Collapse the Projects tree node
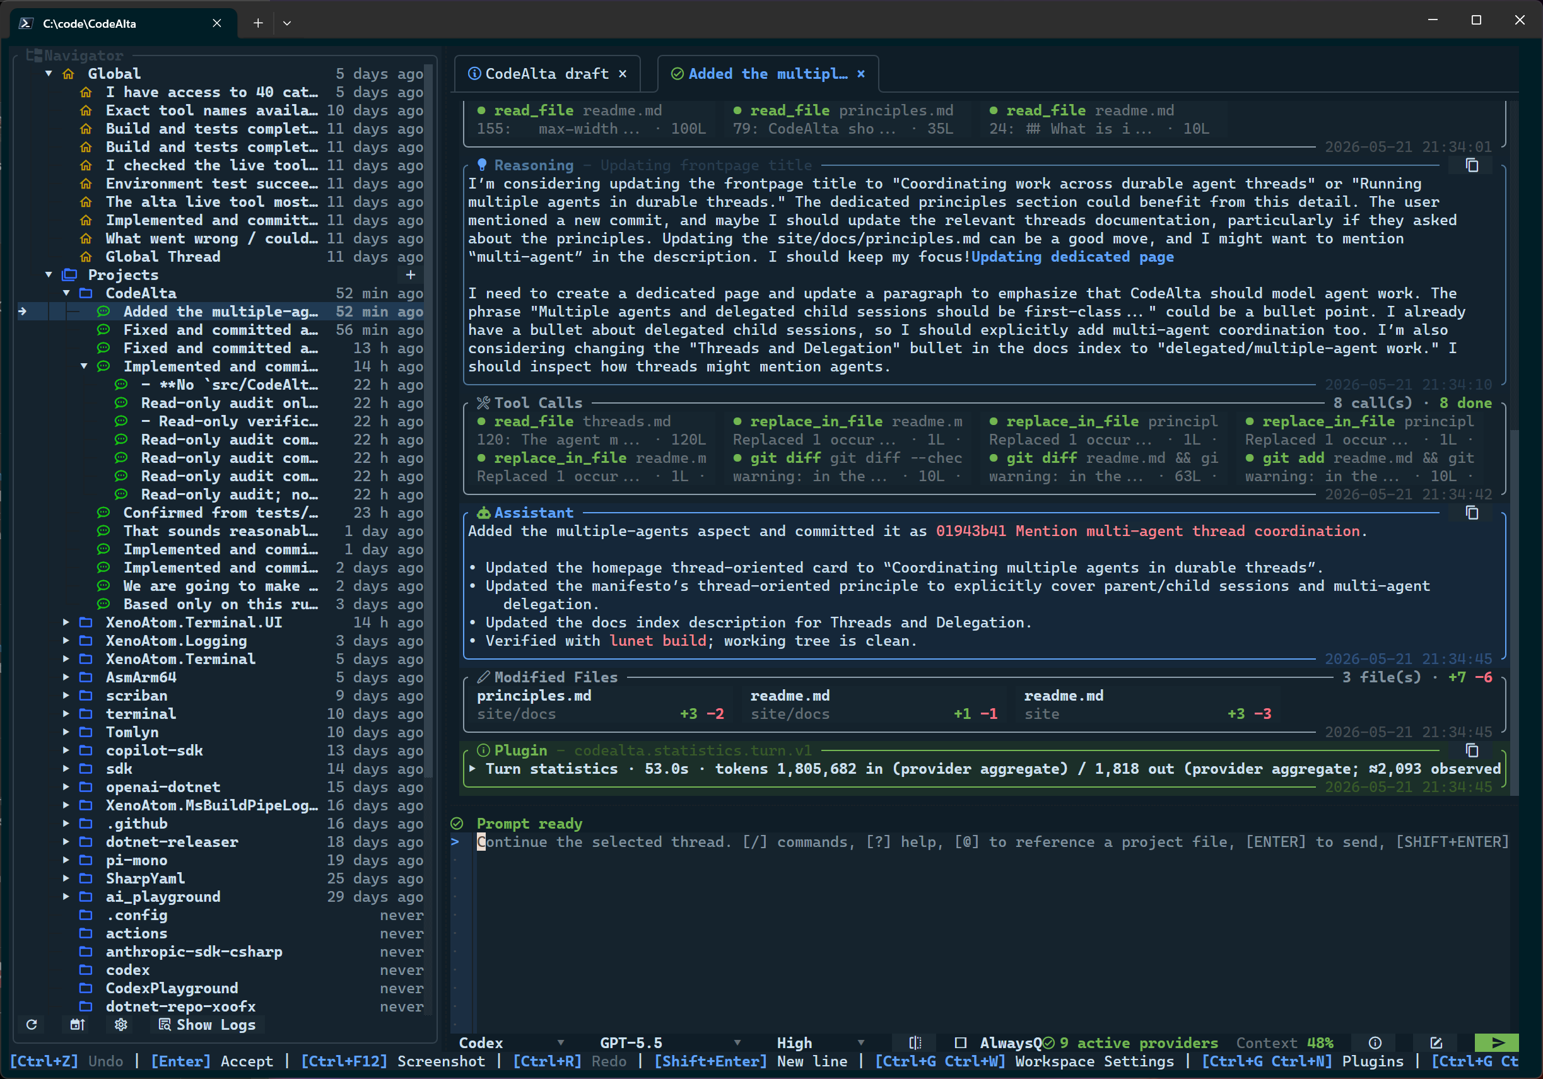Image resolution: width=1543 pixels, height=1079 pixels. coord(49,275)
